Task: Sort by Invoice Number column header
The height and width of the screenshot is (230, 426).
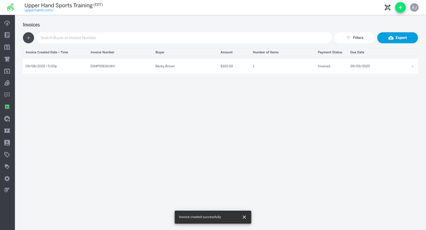Action: 102,52
